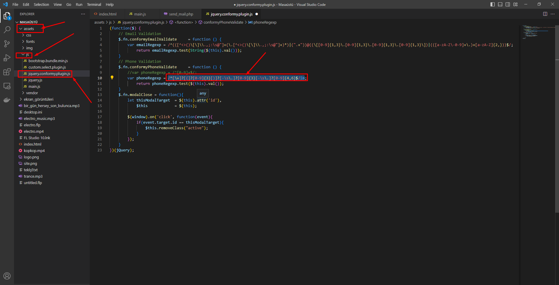
Task: Open bir_gün_hersey_son_bulunca.mp3 file
Action: (x=52, y=106)
